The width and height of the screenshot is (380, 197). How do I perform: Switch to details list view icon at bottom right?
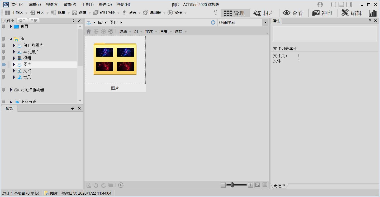click(265, 185)
